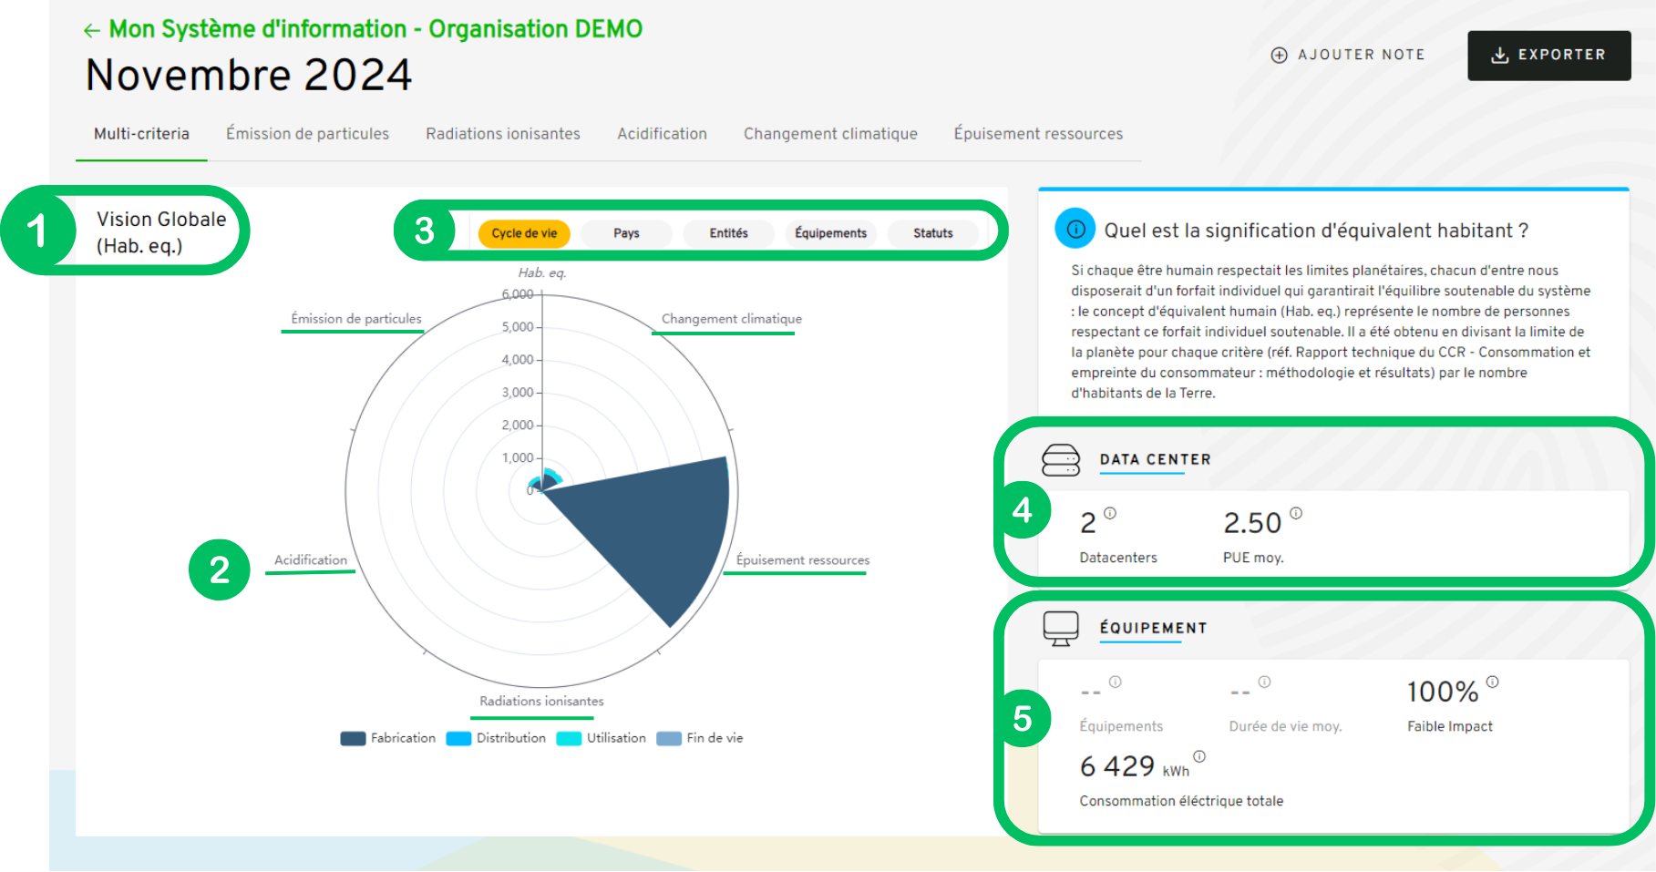Switch to the Émission de particules tab

(x=307, y=134)
